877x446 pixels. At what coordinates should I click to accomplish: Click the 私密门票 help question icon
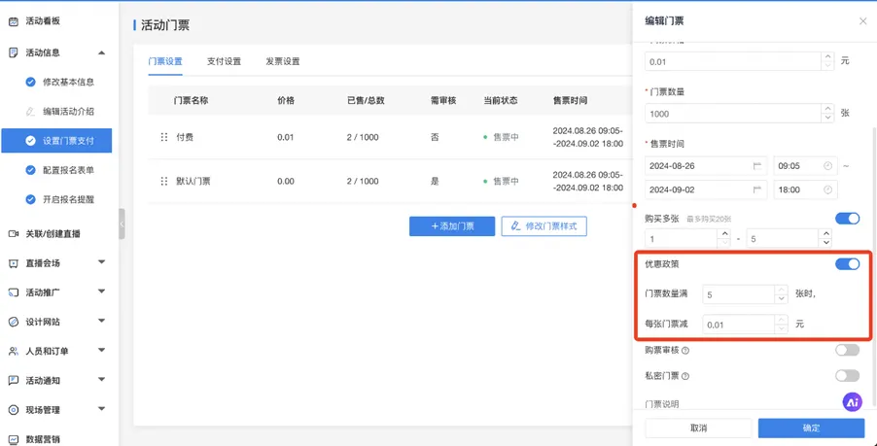click(x=685, y=376)
